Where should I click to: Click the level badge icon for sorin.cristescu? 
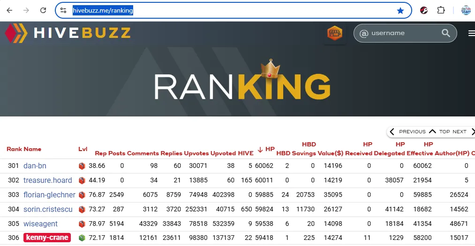pos(82,210)
